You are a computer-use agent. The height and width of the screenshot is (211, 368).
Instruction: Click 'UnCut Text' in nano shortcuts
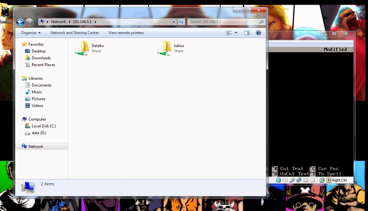click(x=294, y=174)
